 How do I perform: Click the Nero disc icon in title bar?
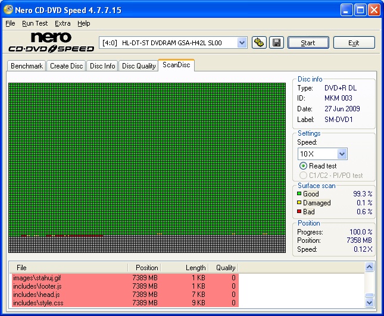click(8, 10)
